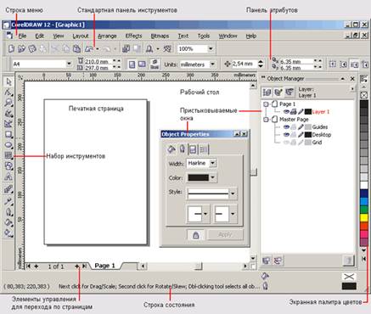Open the Effects menu
Screen dimensions: 371x314
pyautogui.click(x=133, y=36)
